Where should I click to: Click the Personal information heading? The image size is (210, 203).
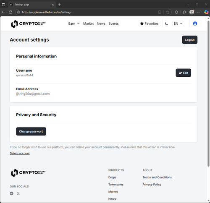point(37,56)
